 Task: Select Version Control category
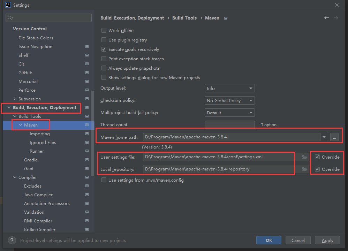click(30, 29)
